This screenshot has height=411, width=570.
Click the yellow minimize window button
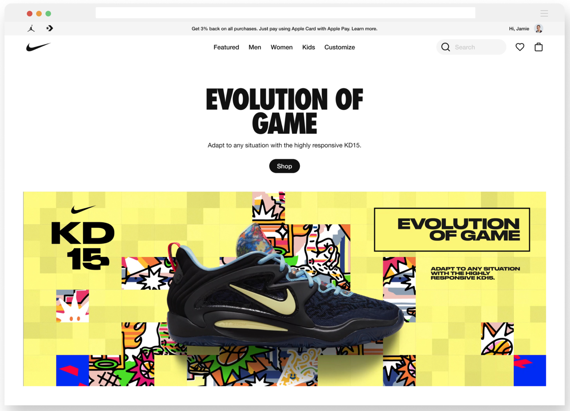coord(39,14)
